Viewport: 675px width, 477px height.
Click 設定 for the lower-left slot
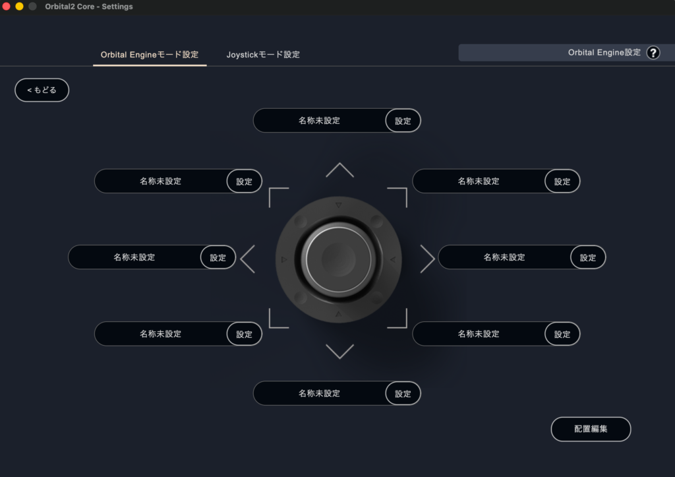pos(244,334)
